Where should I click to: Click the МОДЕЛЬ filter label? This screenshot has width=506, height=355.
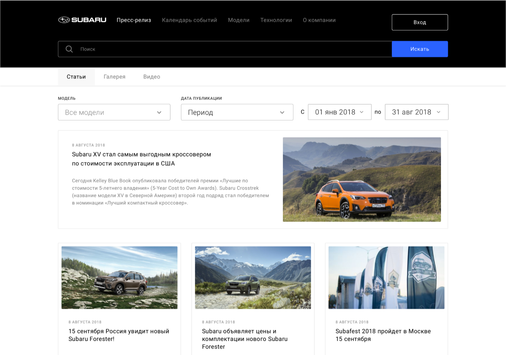(x=67, y=98)
